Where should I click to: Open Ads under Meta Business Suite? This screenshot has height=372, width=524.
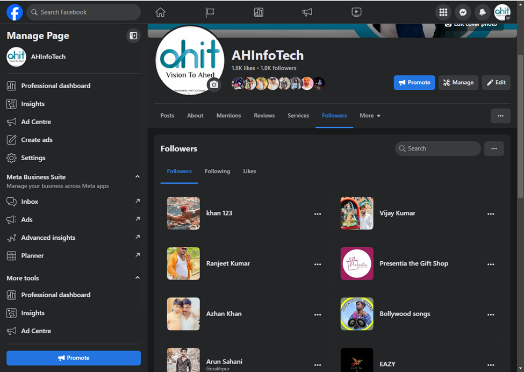74,219
